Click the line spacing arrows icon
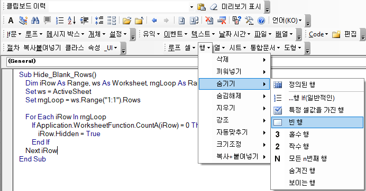 pos(99,21)
